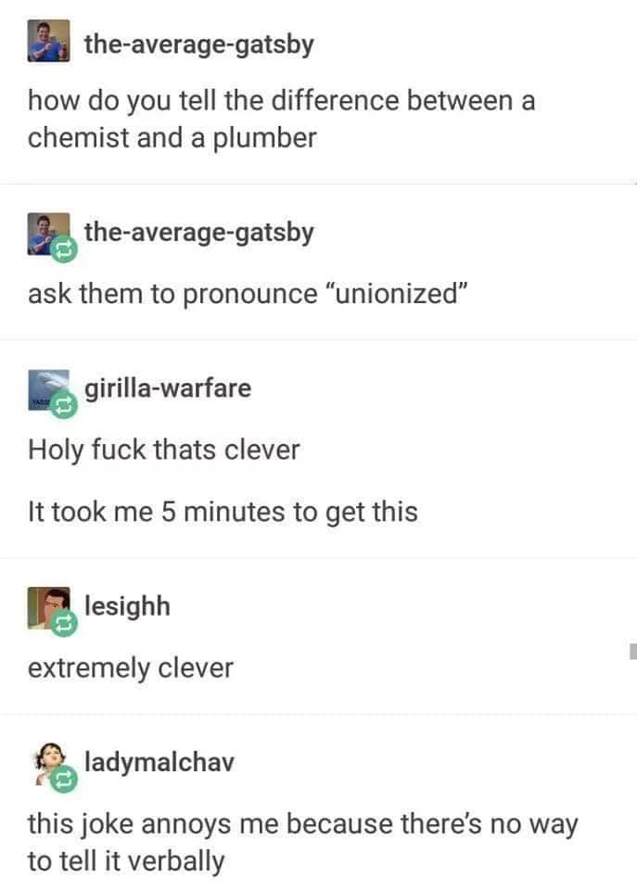Screen dimensions: 637x890
Task: Click reblog badge on ladymalchav avatar
Action: pyautogui.click(x=64, y=779)
